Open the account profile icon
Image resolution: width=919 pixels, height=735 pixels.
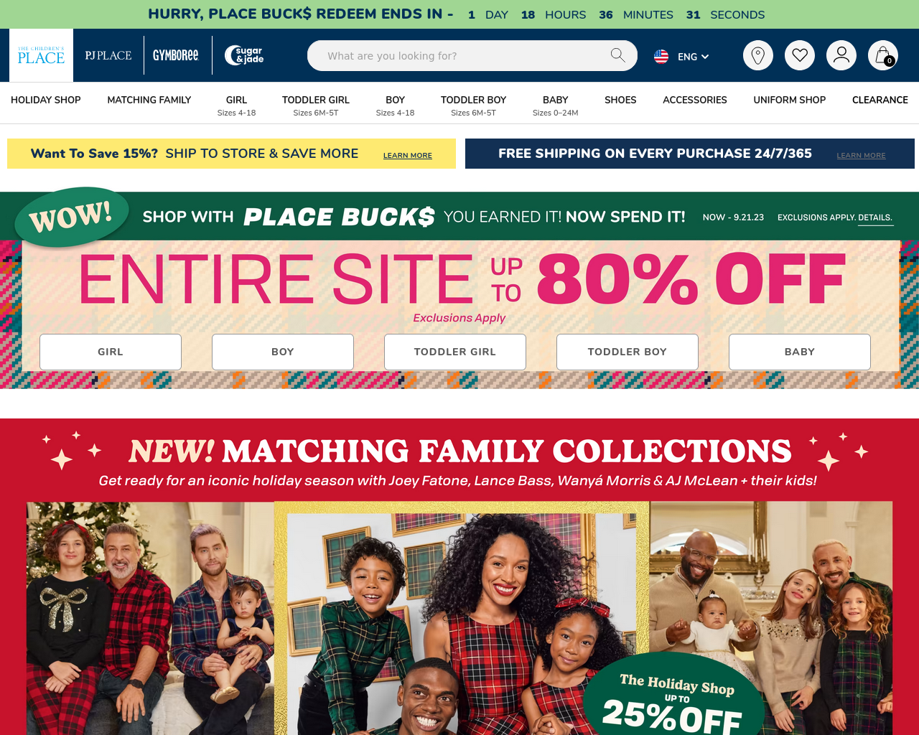click(x=841, y=55)
